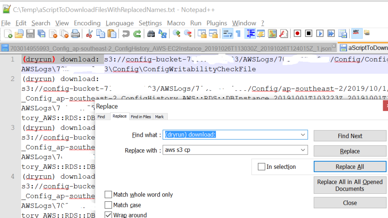Show all characters with the pilcrow icon

[238, 34]
